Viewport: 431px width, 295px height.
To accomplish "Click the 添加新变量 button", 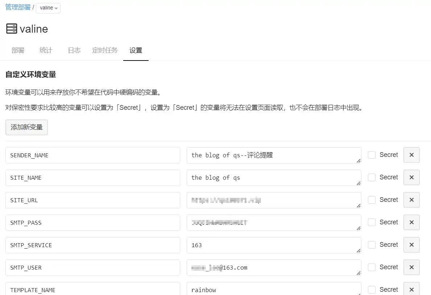I will 26,128.
